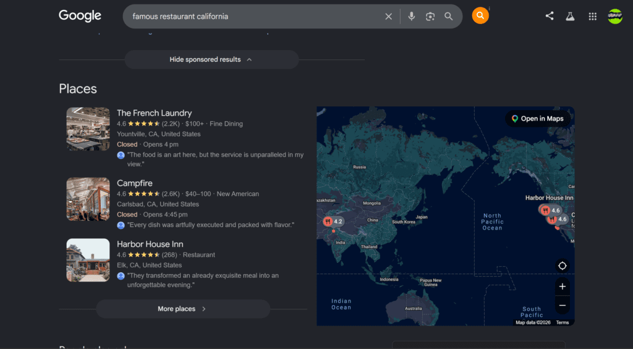Show my location on the map
Image resolution: width=633 pixels, height=349 pixels.
coord(563,266)
